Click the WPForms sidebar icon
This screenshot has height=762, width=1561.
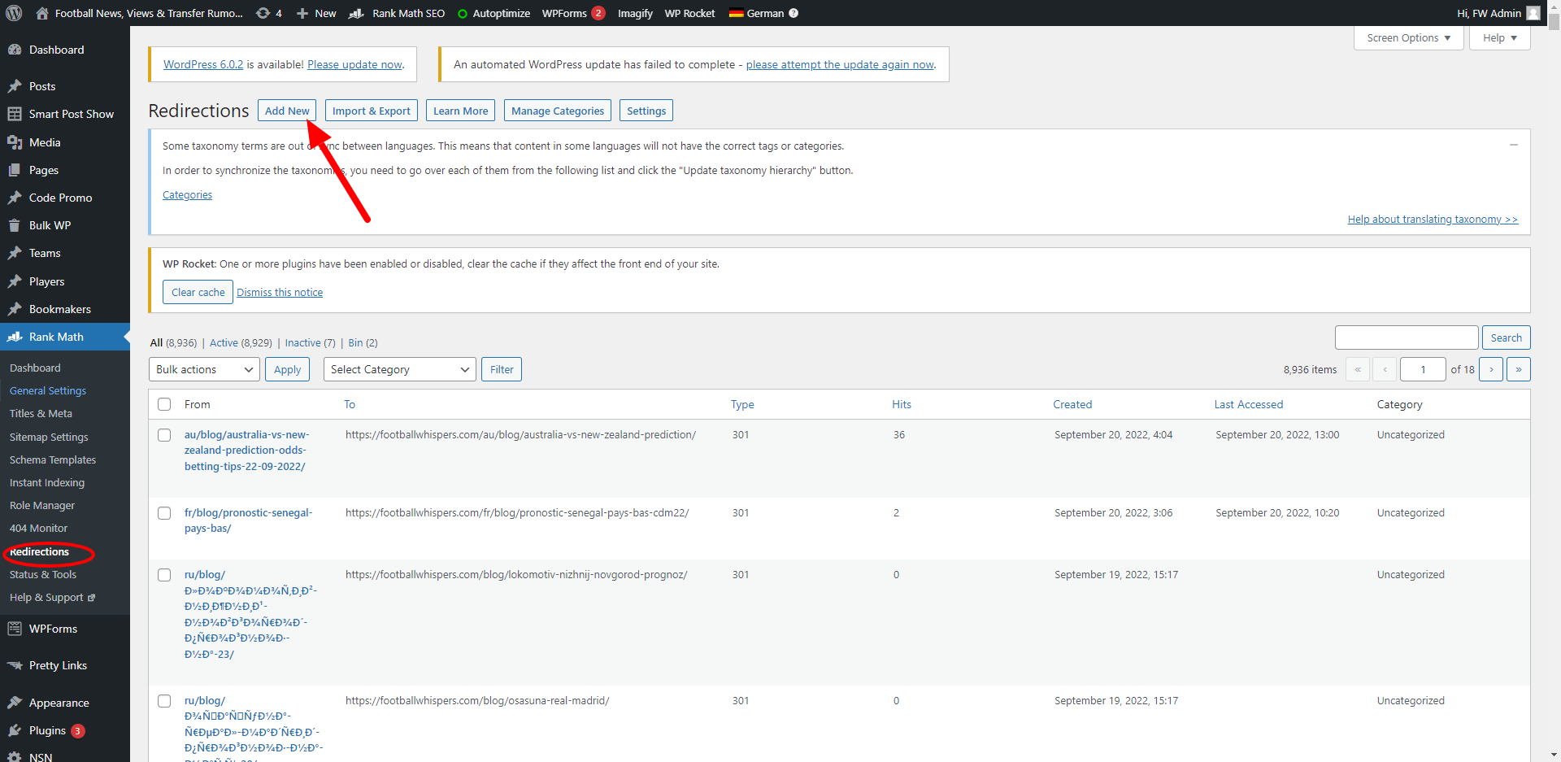click(x=15, y=629)
